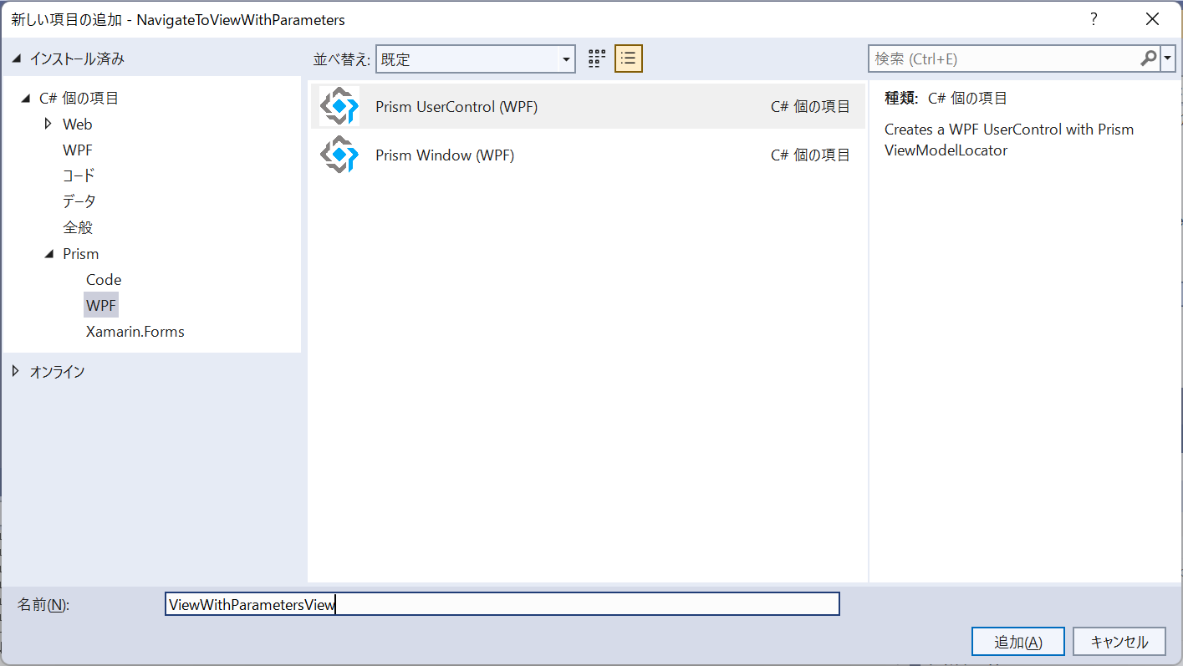Click the Prism Window (WPF) template icon

[x=339, y=155]
